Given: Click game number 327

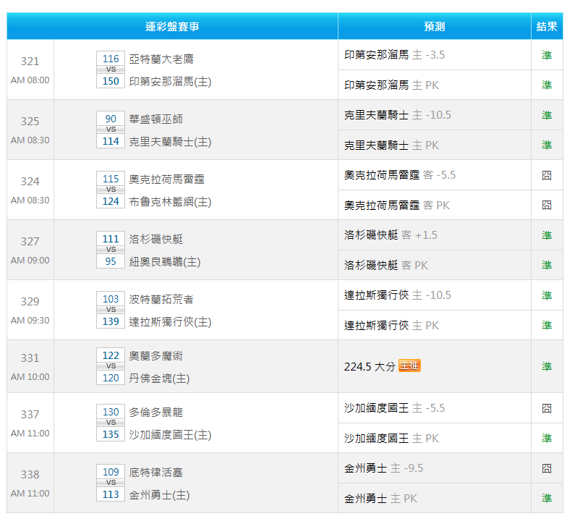Looking at the screenshot, I should pos(30,242).
